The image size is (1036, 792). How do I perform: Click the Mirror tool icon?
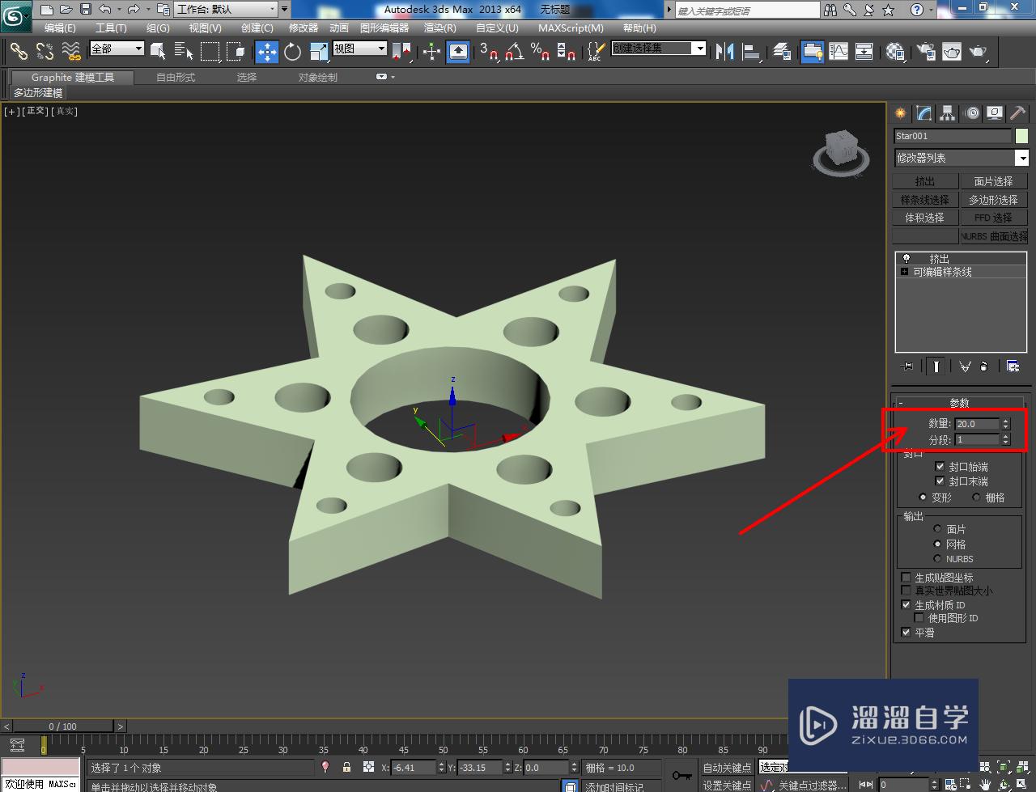pos(725,52)
